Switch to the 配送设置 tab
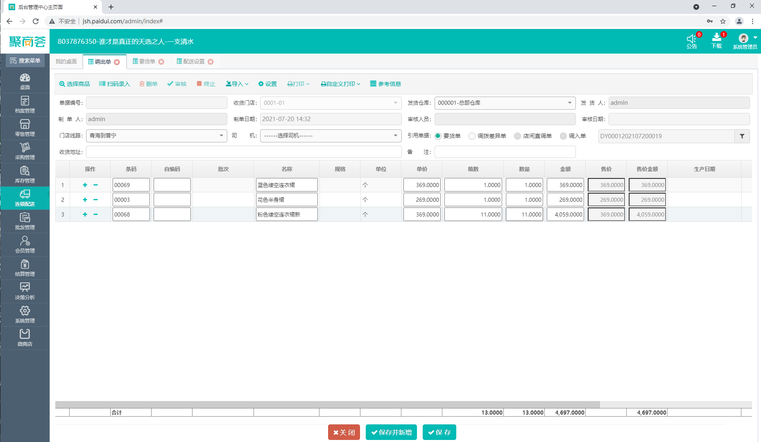This screenshot has height=442, width=761. [x=190, y=61]
